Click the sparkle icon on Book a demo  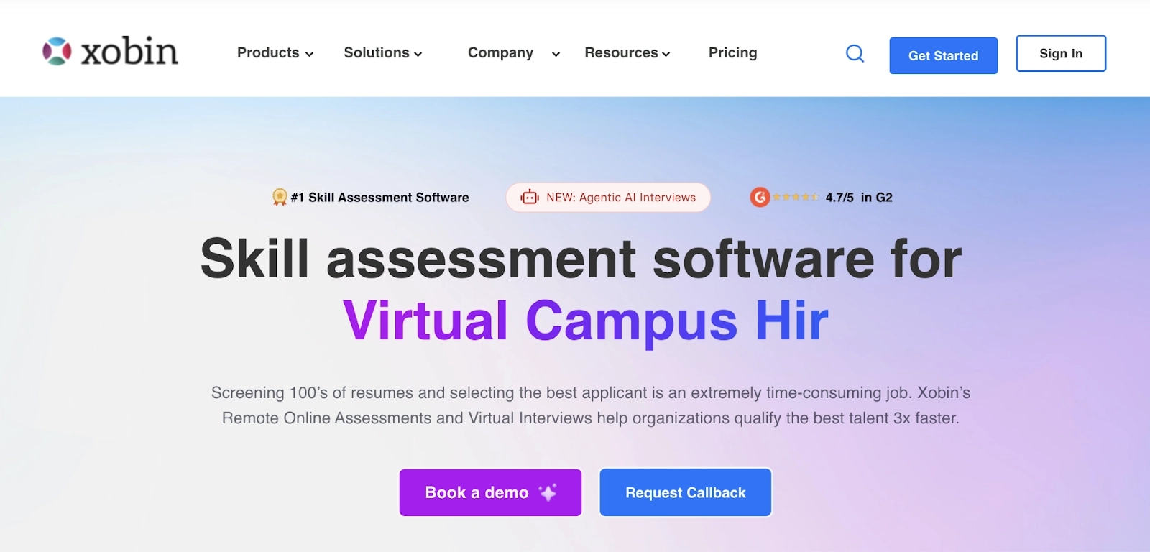click(548, 492)
